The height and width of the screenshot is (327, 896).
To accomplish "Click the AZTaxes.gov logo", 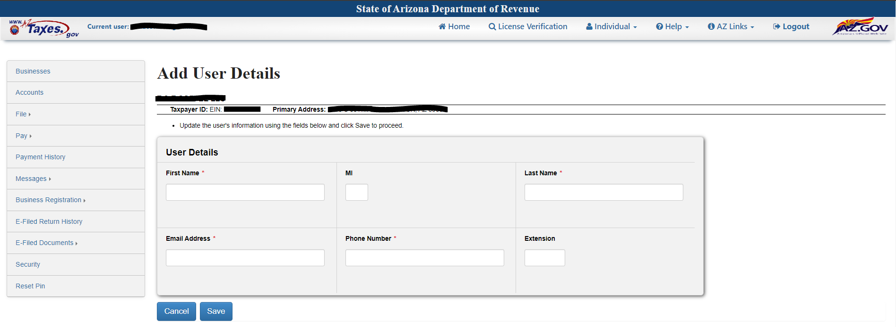I will click(43, 28).
